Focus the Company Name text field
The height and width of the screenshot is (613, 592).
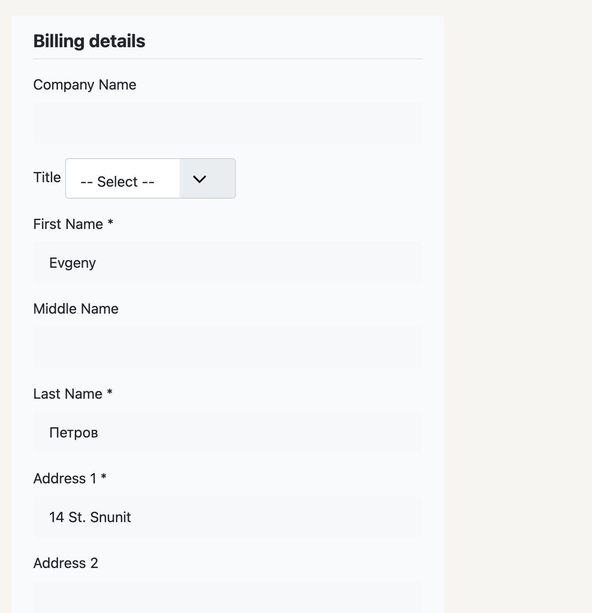point(228,123)
